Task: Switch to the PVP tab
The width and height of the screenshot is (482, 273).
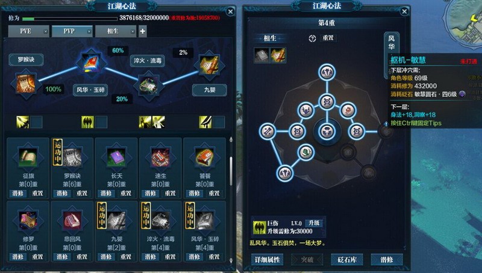Action: point(69,31)
